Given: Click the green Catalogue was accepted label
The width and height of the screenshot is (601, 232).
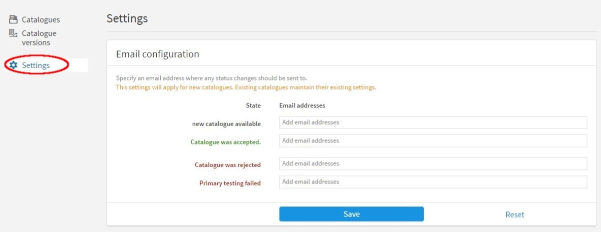Looking at the screenshot, I should 226,142.
